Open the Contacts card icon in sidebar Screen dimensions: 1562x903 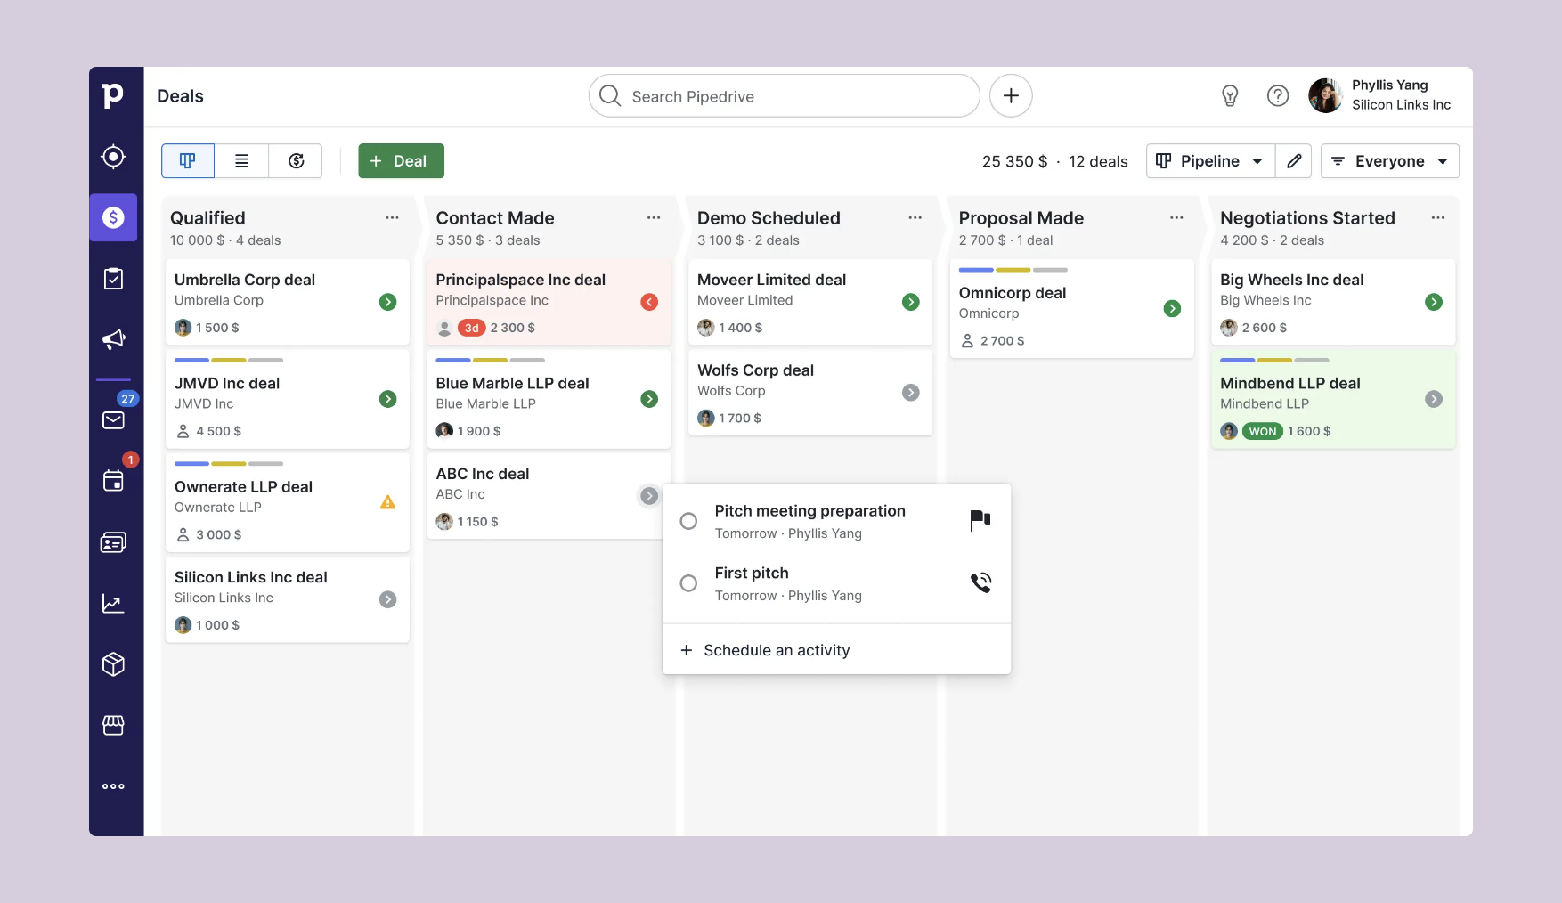click(x=113, y=542)
